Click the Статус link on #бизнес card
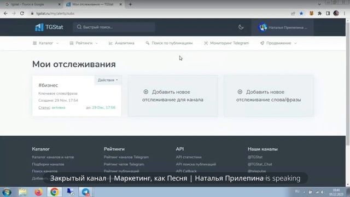The height and width of the screenshot is (197, 350). pos(44,107)
